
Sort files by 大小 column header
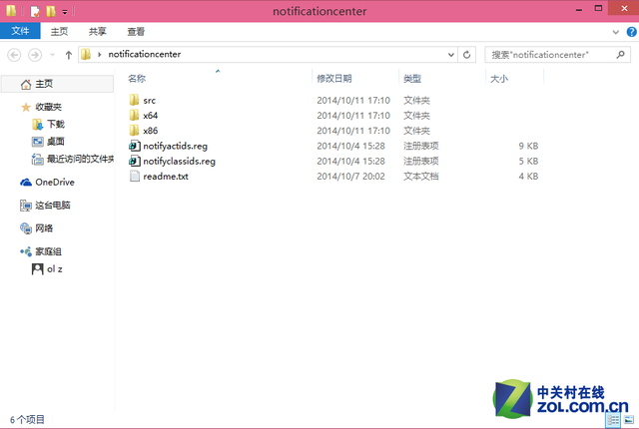click(x=499, y=79)
